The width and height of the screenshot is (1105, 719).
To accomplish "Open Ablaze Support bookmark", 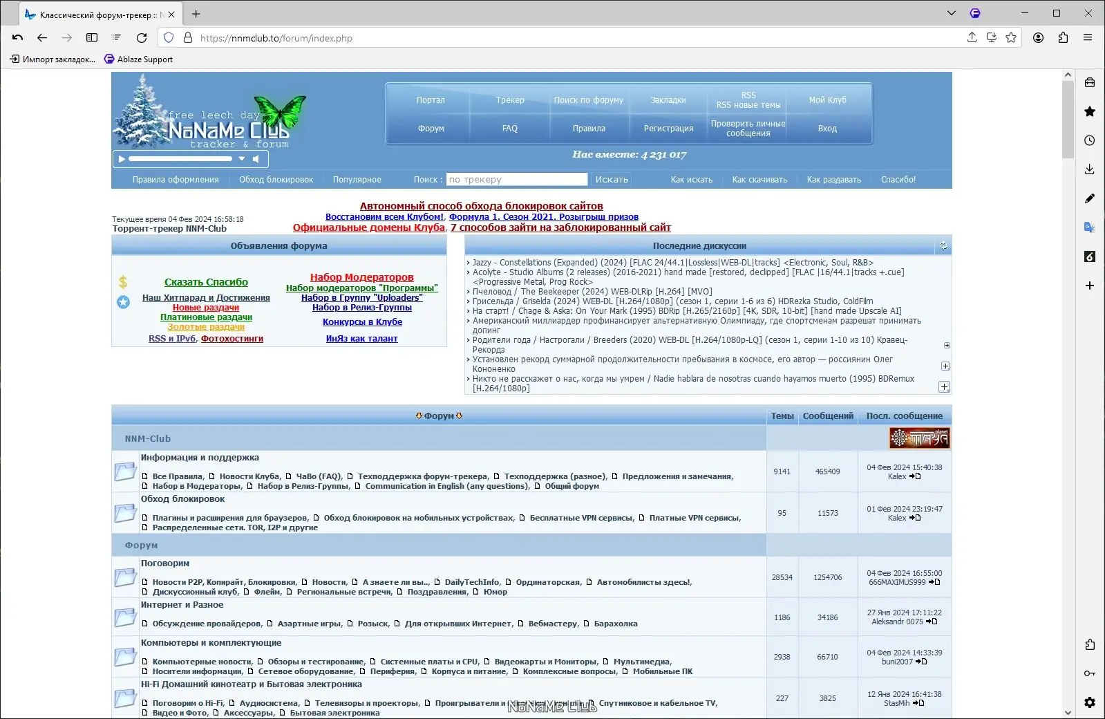I will 138,59.
